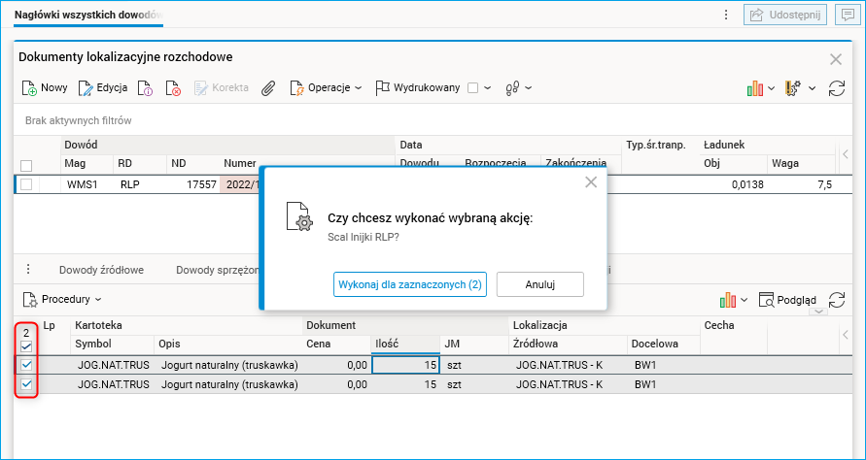Refresh the outgoing documents list
The image size is (866, 460).
coord(836,88)
